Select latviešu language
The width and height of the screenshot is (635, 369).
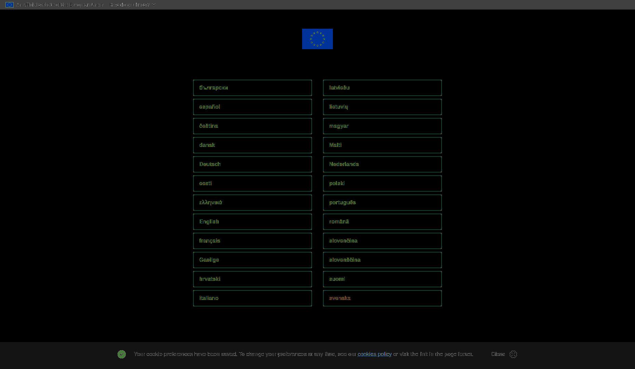[x=382, y=88]
